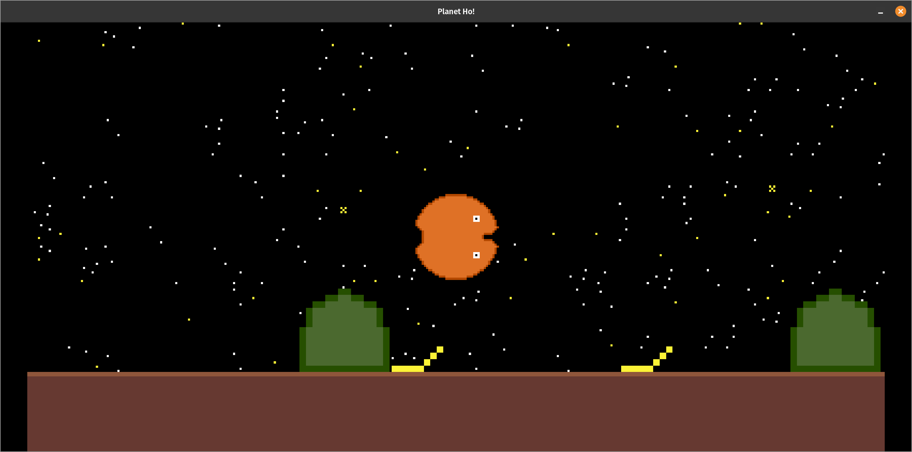The height and width of the screenshot is (452, 912).
Task: Click the creature's upper eye
Action: click(476, 219)
